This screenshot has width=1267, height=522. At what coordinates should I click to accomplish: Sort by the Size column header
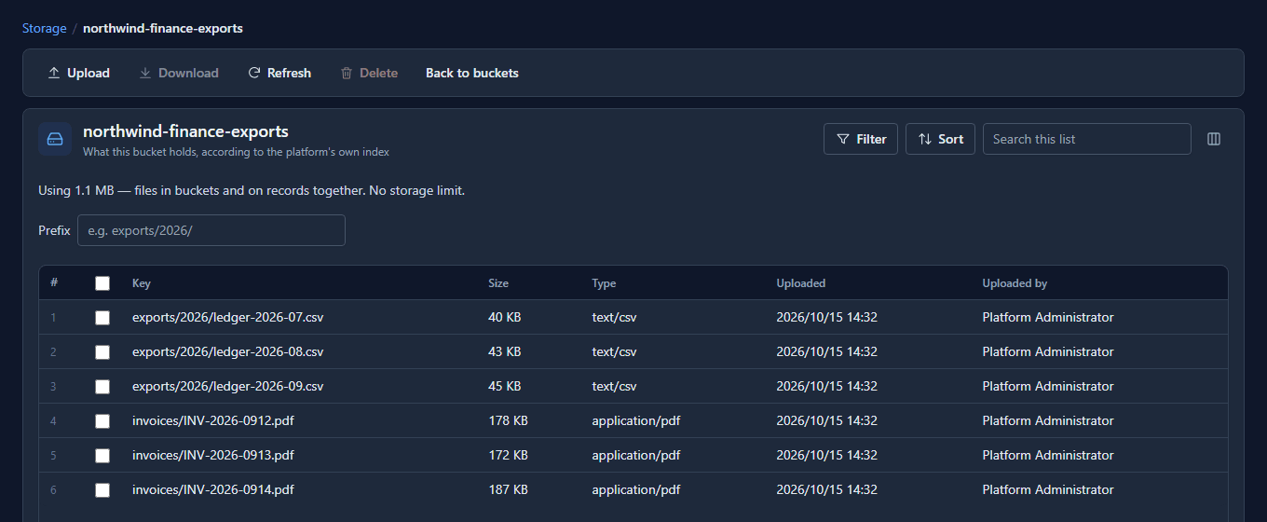tap(498, 283)
